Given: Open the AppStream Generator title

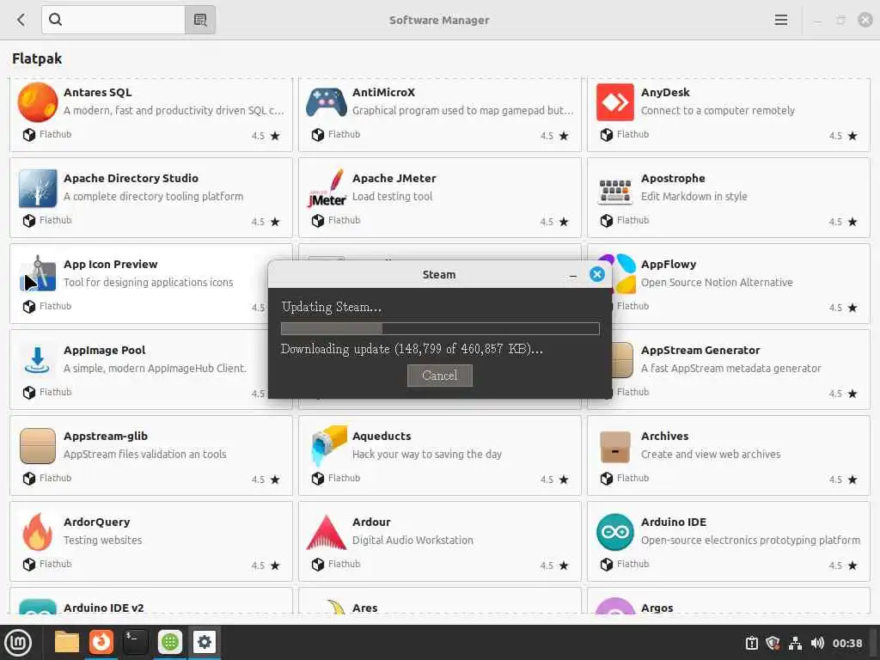Looking at the screenshot, I should coord(700,350).
